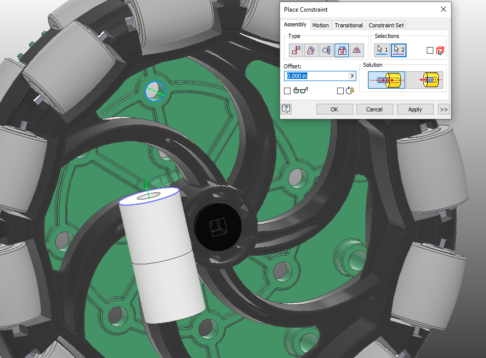Toggle the Lock Rotation checkbox

tap(340, 91)
